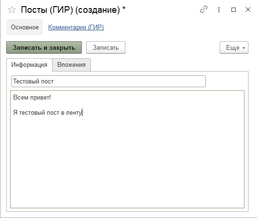
Task: Select the Основное section
Action: 25,27
